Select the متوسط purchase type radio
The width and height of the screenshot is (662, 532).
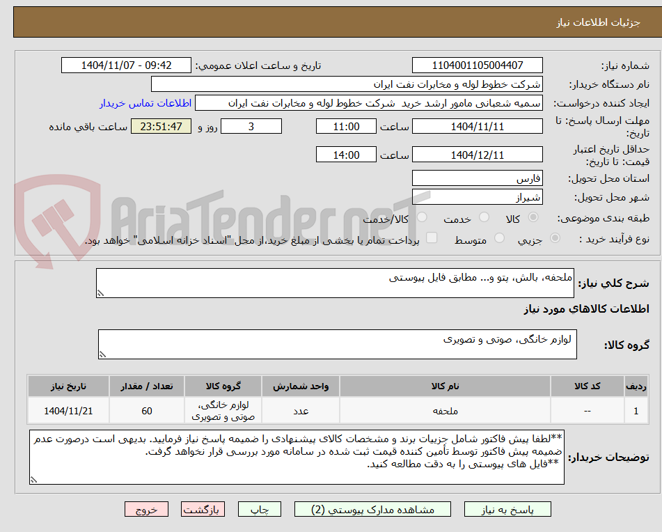coord(499,238)
